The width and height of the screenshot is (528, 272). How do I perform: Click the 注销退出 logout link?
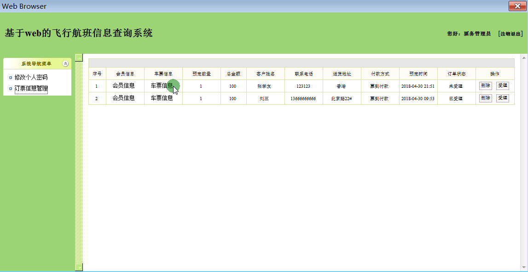coord(511,34)
